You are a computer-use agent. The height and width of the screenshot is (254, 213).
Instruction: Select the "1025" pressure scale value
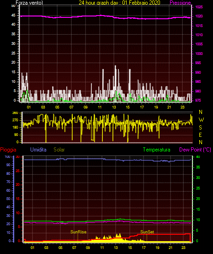click(x=199, y=7)
